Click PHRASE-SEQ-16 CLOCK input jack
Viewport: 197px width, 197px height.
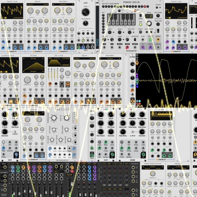150,40
